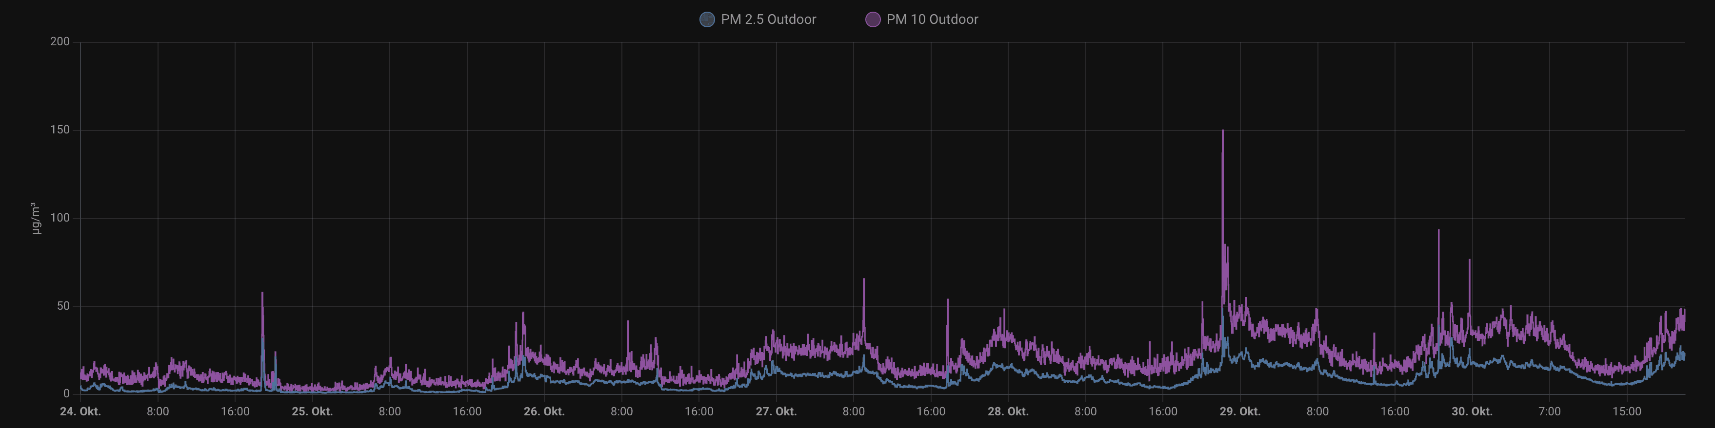Select the 27. Okt. axis label
Viewport: 1715px width, 428px height.
[776, 411]
